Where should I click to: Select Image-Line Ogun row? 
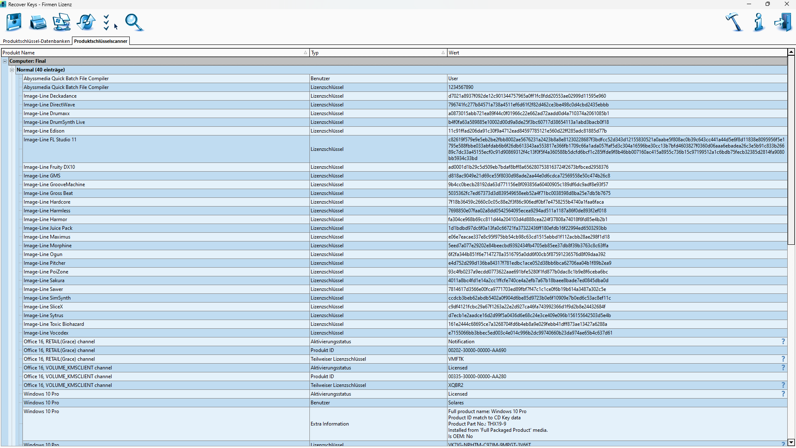[x=405, y=254]
